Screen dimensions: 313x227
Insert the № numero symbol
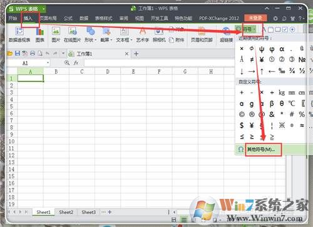coord(302,59)
